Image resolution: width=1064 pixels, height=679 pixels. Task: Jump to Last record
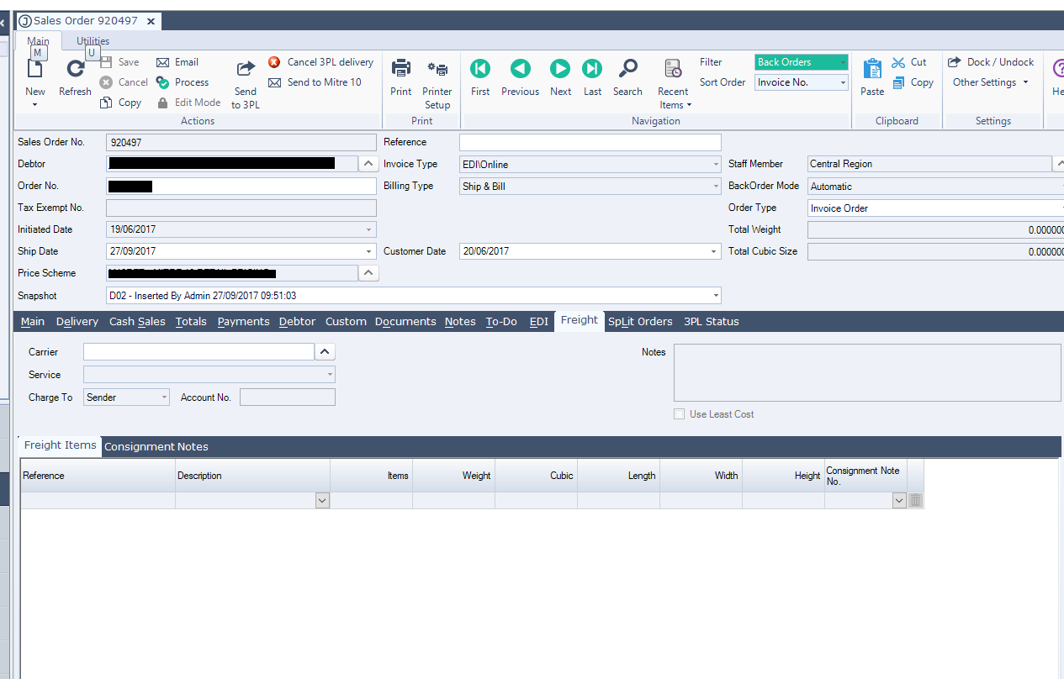coord(592,69)
